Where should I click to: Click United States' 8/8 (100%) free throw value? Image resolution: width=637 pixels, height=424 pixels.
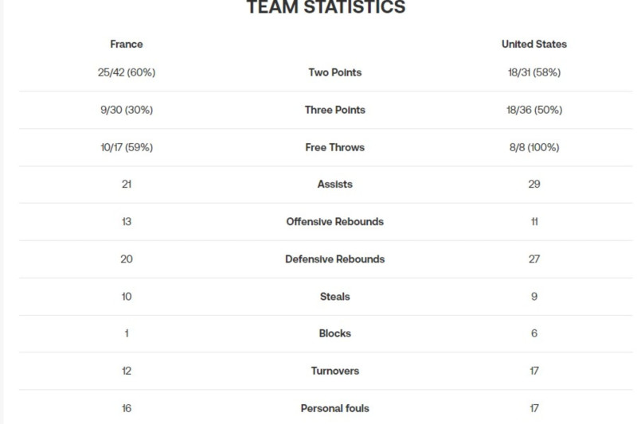[x=534, y=147]
